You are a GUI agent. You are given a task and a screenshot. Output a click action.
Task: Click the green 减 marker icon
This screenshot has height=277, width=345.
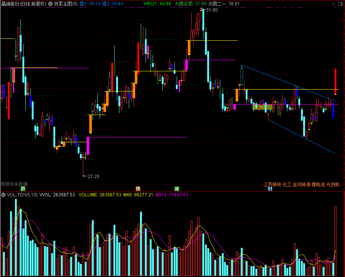click(177, 189)
